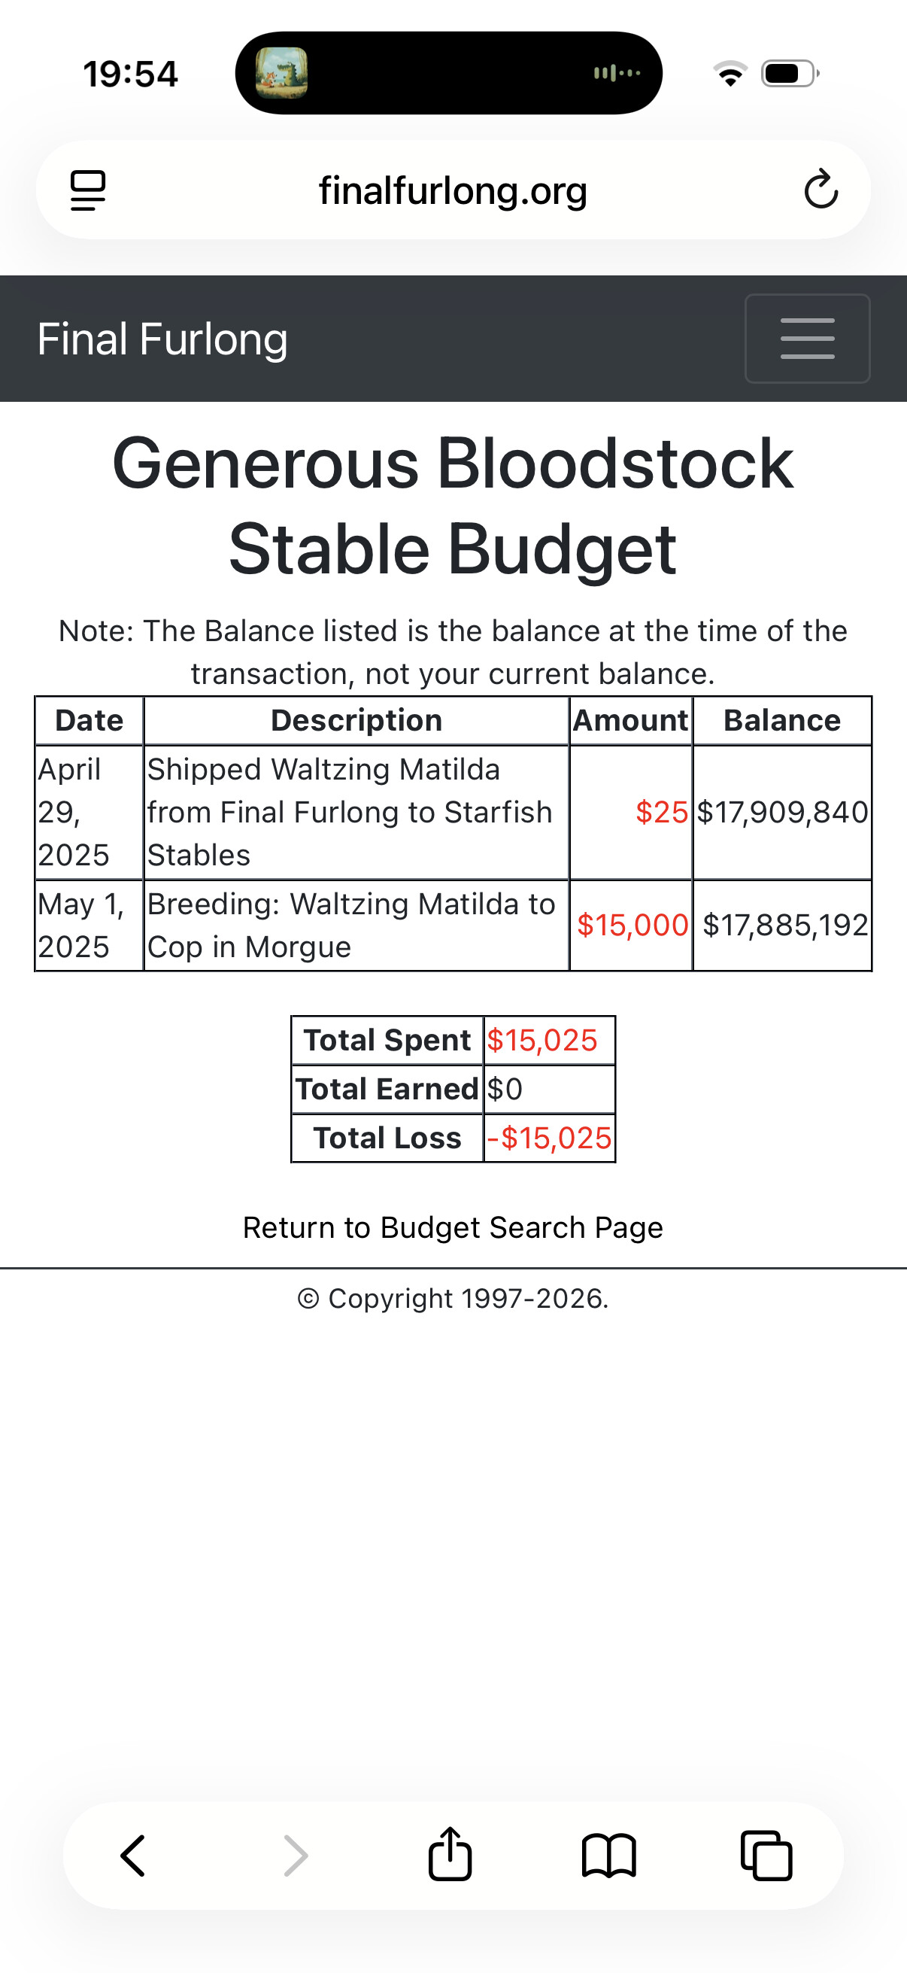Tap the Balance column header
Viewport: 907px width, 1973px height.
(x=781, y=721)
